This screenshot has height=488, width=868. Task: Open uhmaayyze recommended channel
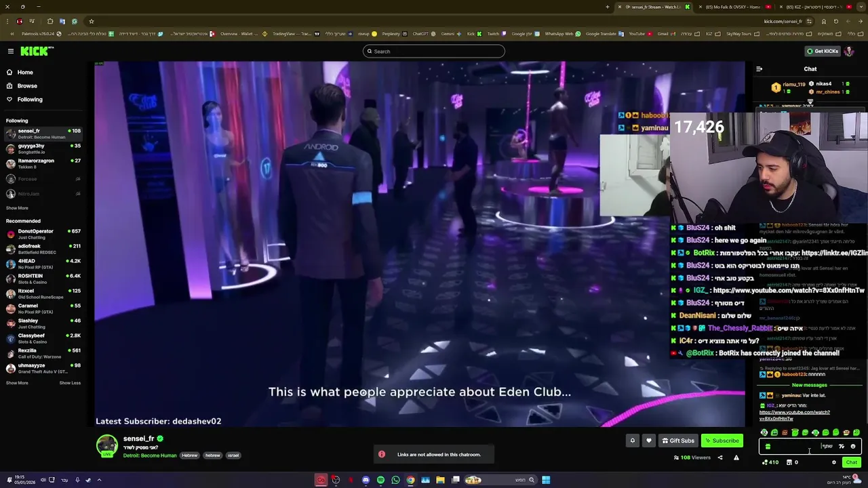point(43,368)
